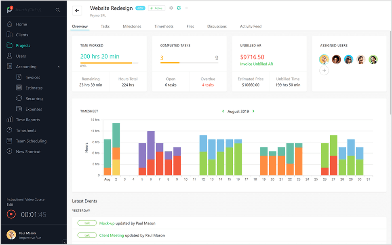View the 4 overdue tasks
Viewport: 392px width, 245px height.
[208, 85]
